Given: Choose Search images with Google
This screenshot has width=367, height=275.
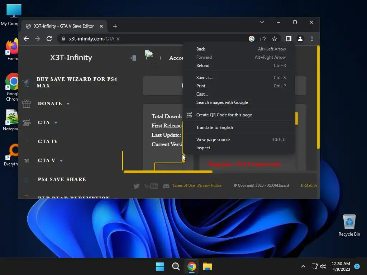Looking at the screenshot, I should [239, 102].
